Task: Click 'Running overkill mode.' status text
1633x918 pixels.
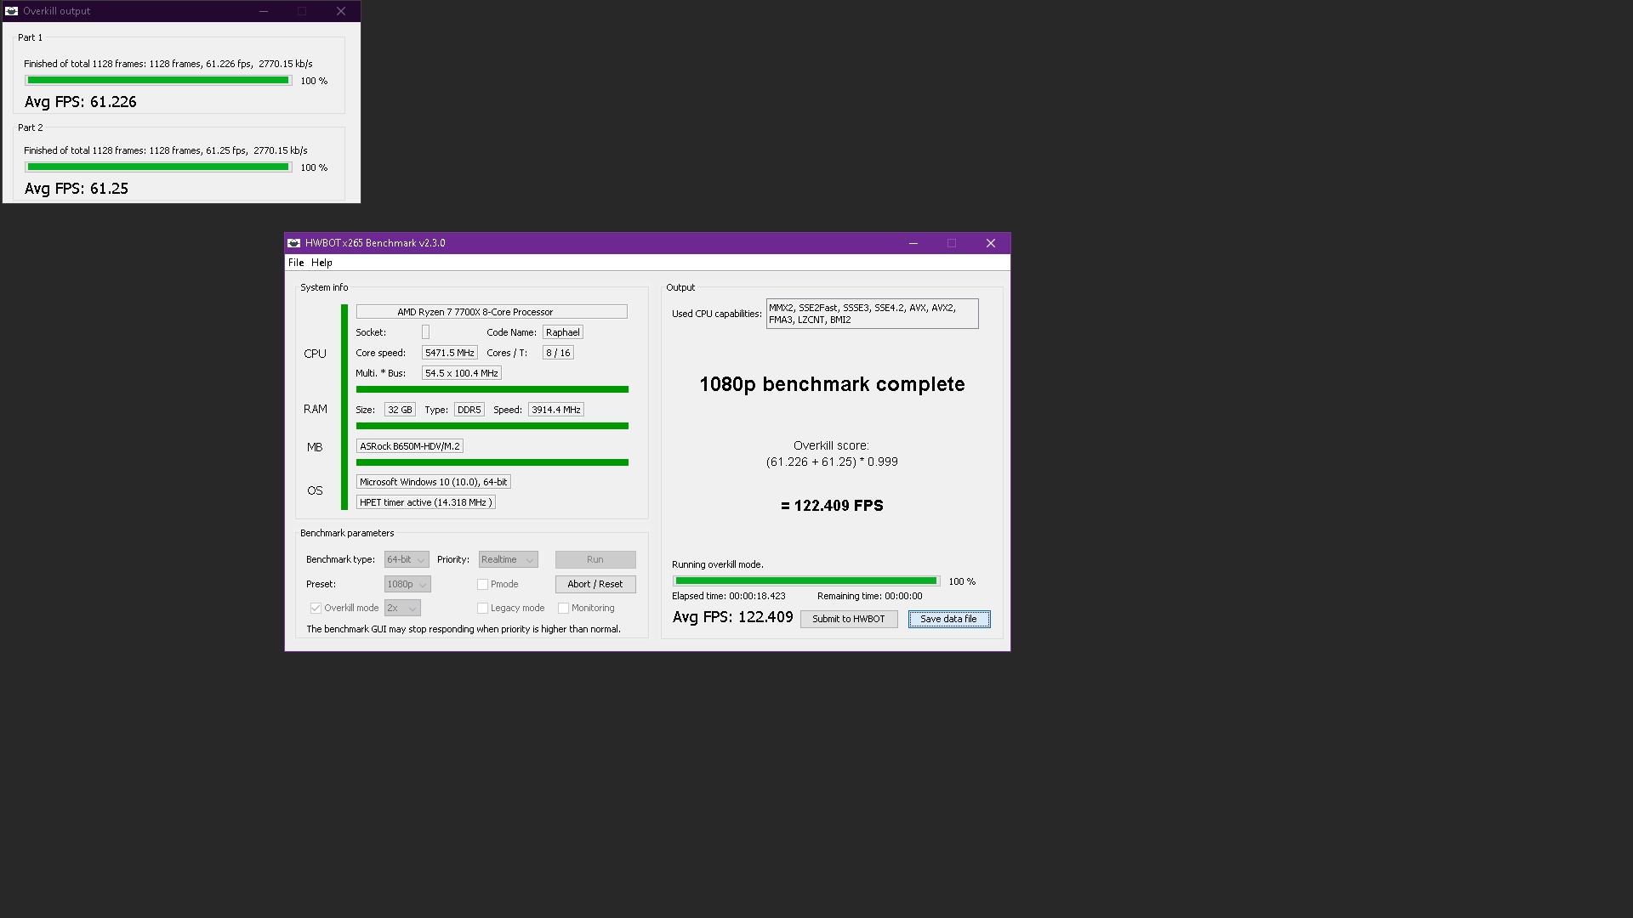Action: point(718,564)
